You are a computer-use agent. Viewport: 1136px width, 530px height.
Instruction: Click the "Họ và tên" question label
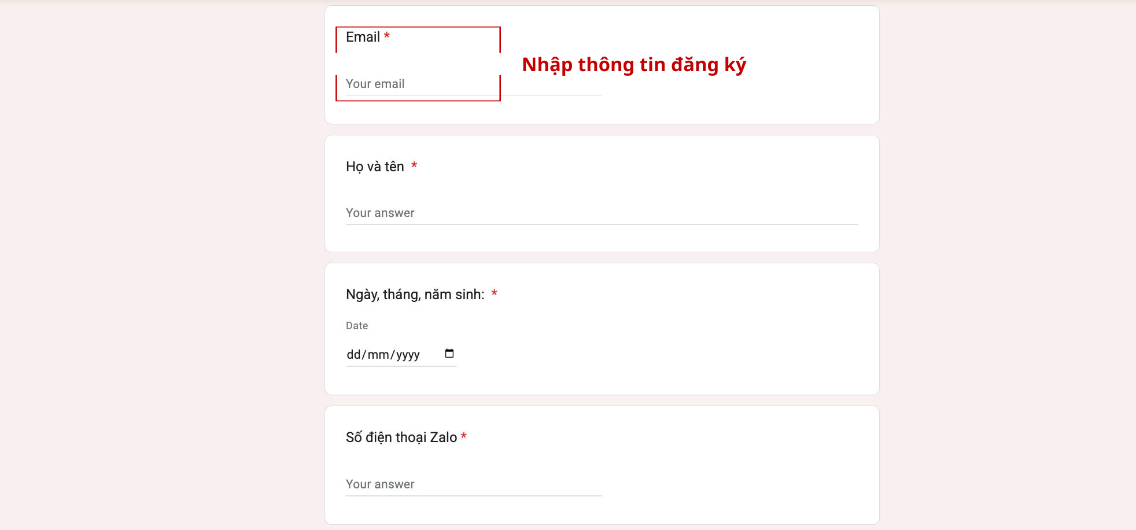(x=375, y=167)
